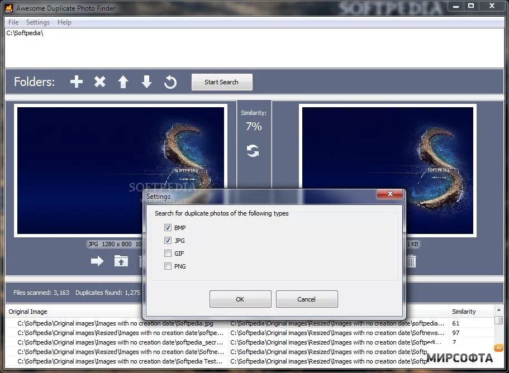Click the Similarity column header

coord(464,312)
